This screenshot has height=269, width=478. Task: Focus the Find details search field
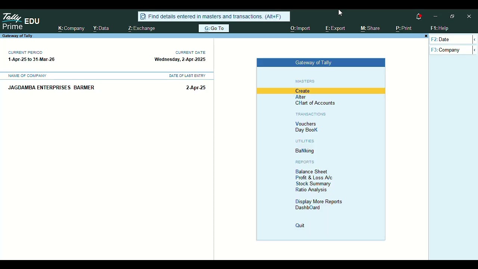click(x=214, y=16)
